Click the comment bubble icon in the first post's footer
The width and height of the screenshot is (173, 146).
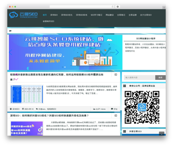point(112,109)
